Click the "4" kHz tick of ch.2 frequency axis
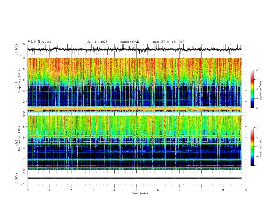The image size is (276, 213). (24, 148)
